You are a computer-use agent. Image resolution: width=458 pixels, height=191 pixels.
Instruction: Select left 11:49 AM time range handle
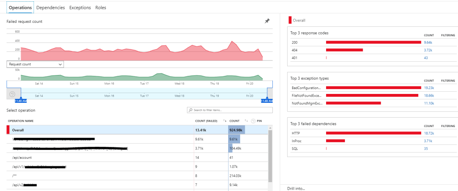[15, 101]
